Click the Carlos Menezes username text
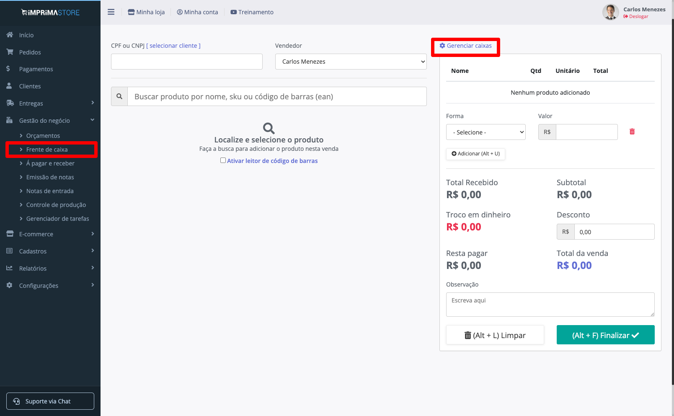Image resolution: width=674 pixels, height=416 pixels. pos(644,9)
